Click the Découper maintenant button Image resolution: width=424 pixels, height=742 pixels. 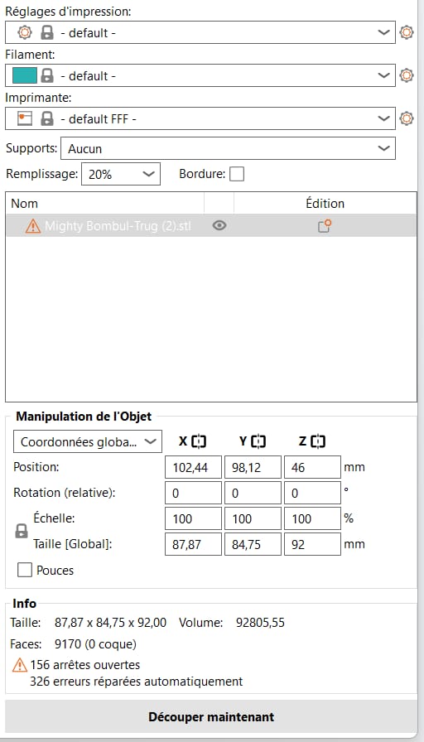[x=211, y=716]
